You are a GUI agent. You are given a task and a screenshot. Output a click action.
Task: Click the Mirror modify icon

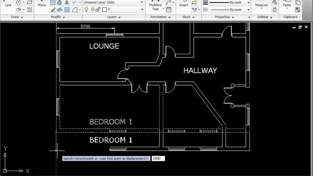[67, 2]
